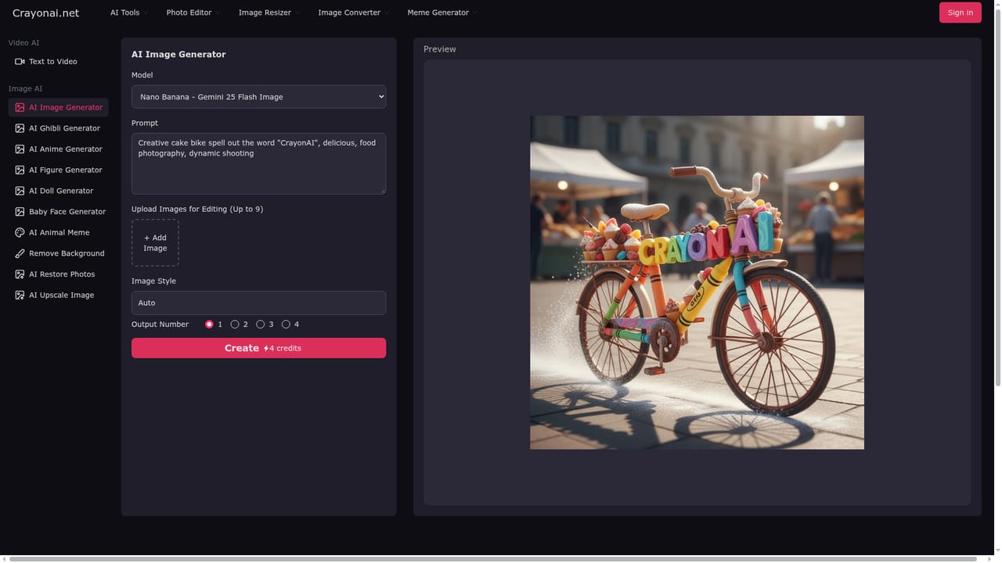The width and height of the screenshot is (1002, 563).
Task: Click the AI Restore Photos icon
Action: (x=20, y=274)
